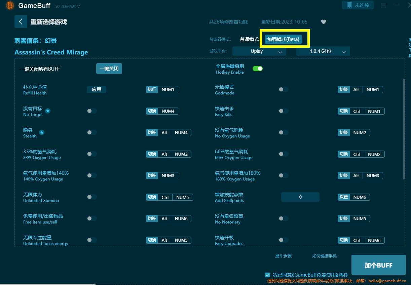The height and width of the screenshot is (285, 411).
Task: Toggle Free item use/sell
Action: click(92, 218)
